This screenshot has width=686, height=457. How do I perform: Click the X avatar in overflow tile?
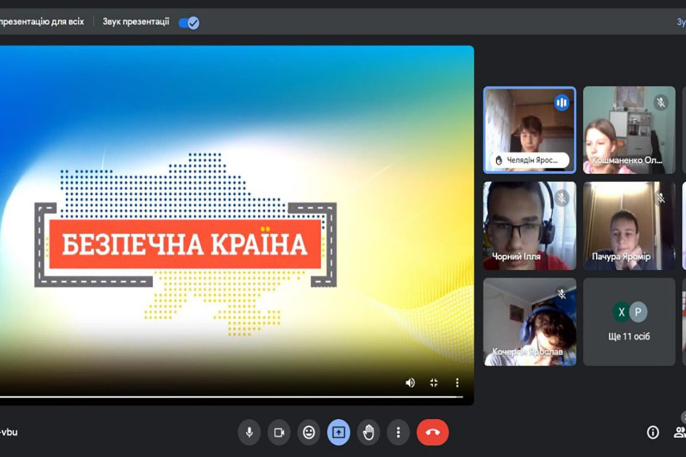tap(621, 312)
